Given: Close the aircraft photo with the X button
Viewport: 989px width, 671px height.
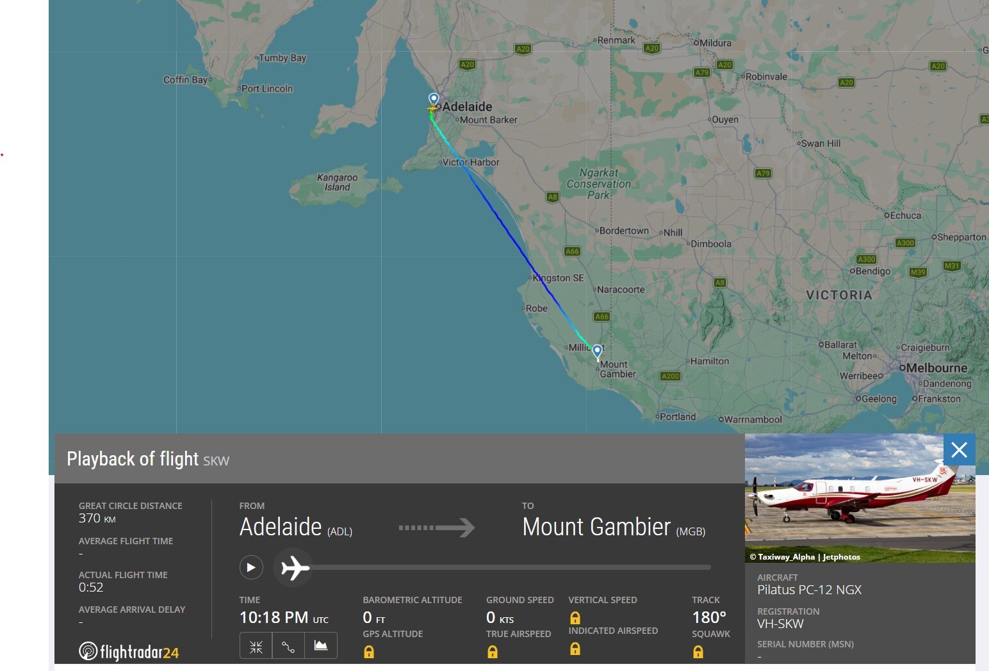Looking at the screenshot, I should pyautogui.click(x=959, y=450).
